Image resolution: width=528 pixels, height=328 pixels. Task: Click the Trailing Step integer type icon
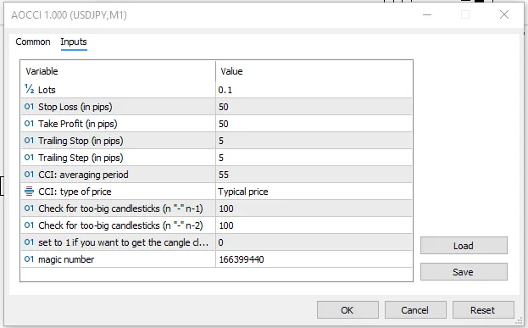coord(30,158)
